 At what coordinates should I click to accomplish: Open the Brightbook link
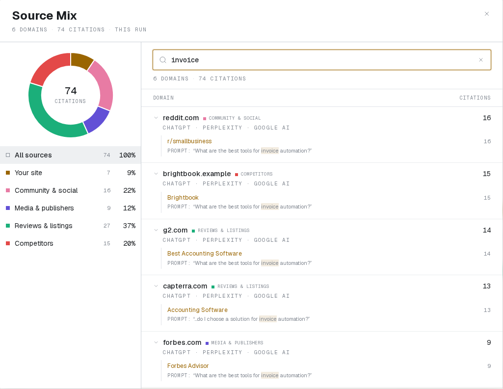(x=183, y=198)
